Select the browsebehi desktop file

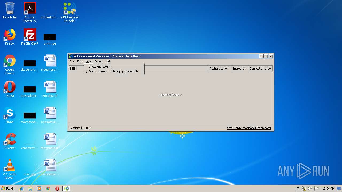30,91
